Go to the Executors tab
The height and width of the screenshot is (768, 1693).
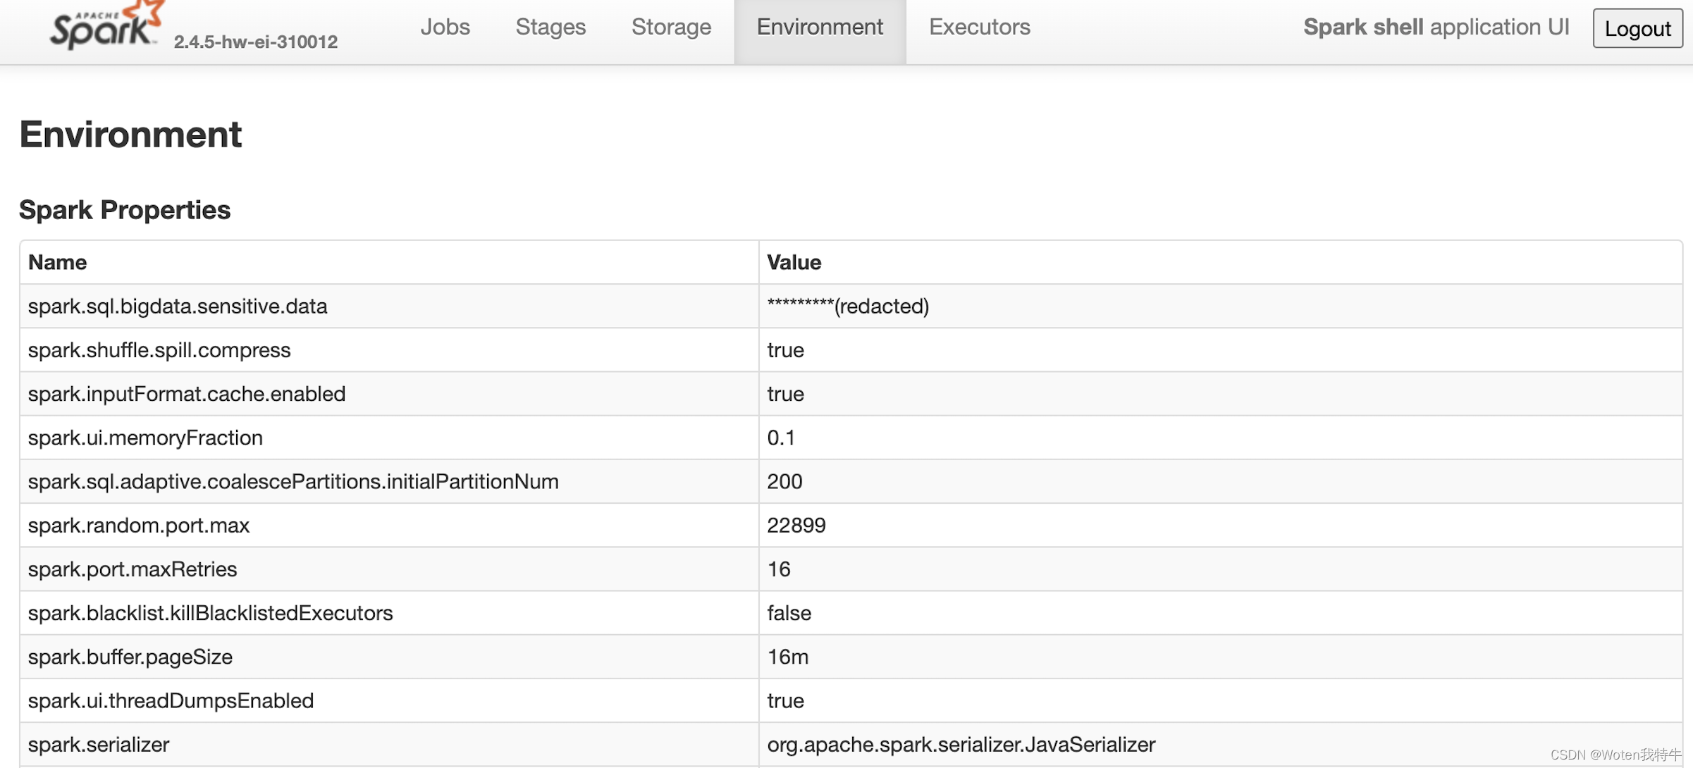[x=979, y=27]
